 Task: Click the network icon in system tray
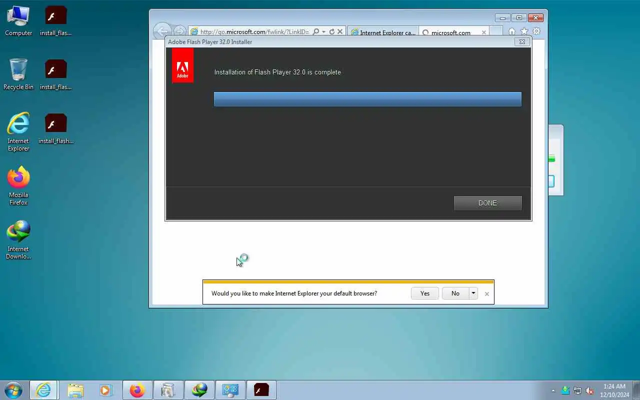click(x=577, y=390)
